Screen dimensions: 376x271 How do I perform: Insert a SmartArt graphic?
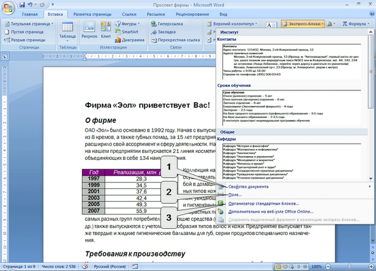click(x=127, y=32)
